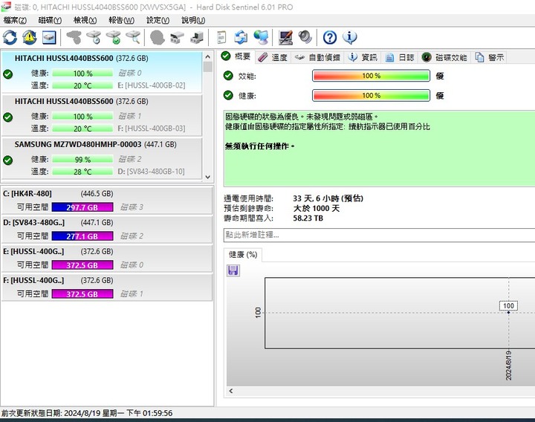Select the SAMSUNG MZ7WD480HMHP-00003 disk
Viewport: 535px width, 422px height.
pos(102,158)
